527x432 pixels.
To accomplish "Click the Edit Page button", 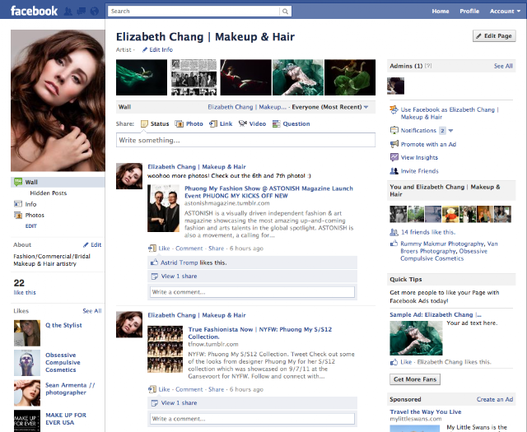I will (x=494, y=35).
